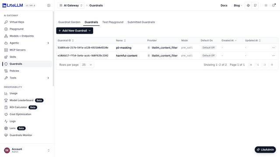Viewport: 280px width, 157px height.
Task: Click the Add New Guardrail button
Action: click(75, 31)
